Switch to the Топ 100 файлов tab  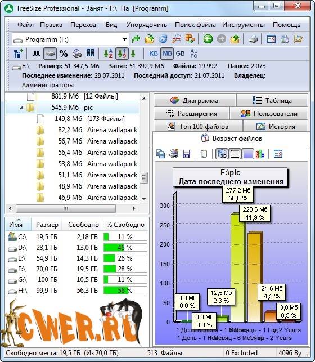(198, 127)
